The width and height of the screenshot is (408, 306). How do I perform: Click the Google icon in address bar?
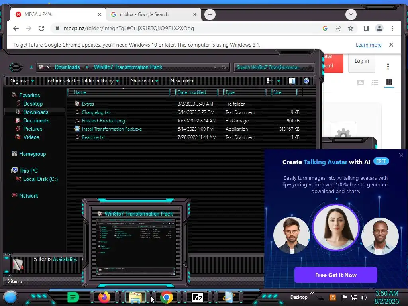coord(325,28)
